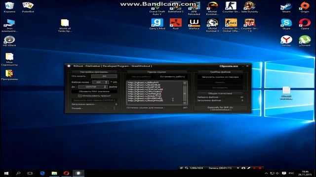The width and height of the screenshot is (316, 177).
Task: Click the links list scrollbar thumb
Action: (x=185, y=93)
